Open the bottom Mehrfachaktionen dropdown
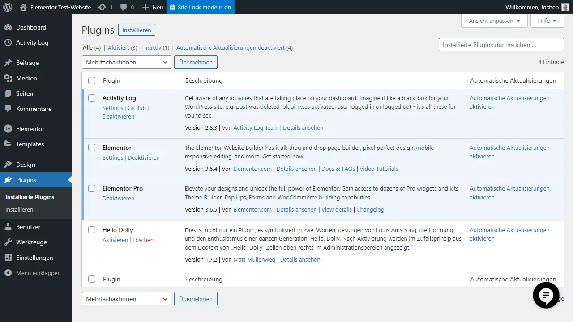573x322 pixels. pyautogui.click(x=127, y=299)
